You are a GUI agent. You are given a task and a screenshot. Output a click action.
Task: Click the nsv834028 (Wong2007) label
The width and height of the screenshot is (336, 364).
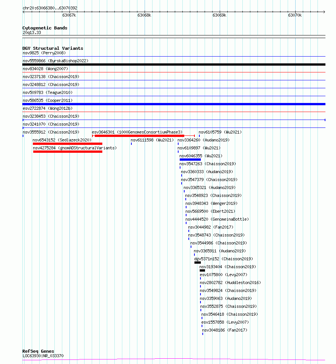(x=45, y=69)
